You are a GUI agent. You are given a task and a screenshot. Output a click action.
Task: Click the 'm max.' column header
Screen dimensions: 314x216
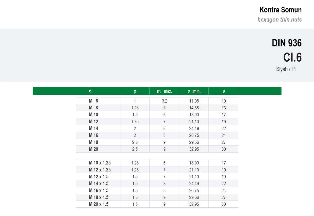[164, 91]
